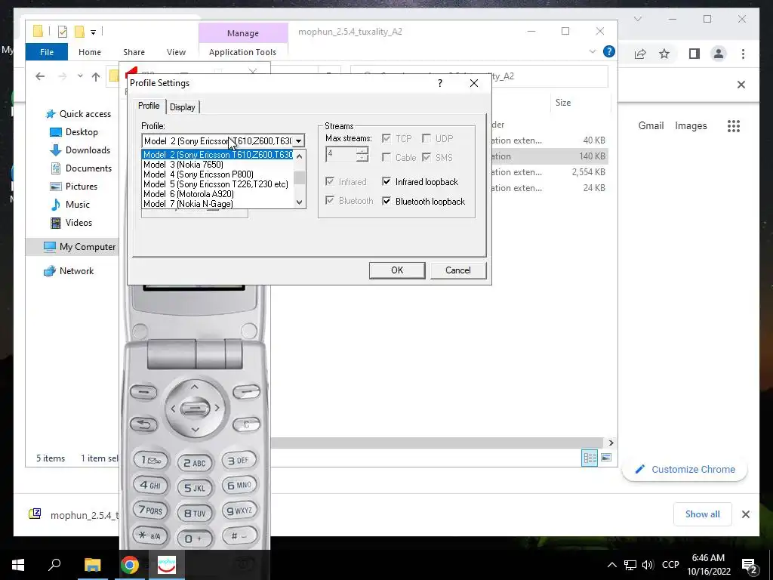Open Google apps grid icon
The width and height of the screenshot is (773, 580).
point(734,126)
